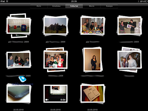Click the video camera icon on clip
The height and width of the screenshot is (111, 148).
coord(47,100)
